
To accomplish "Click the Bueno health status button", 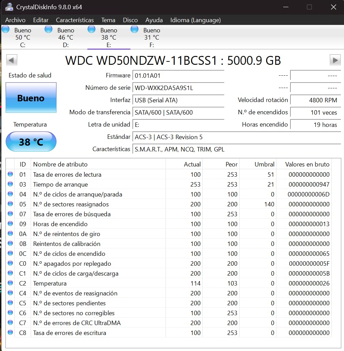I will click(x=31, y=98).
